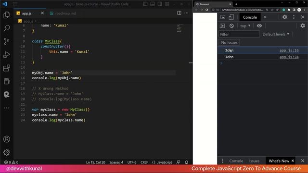Image resolution: width=308 pixels, height=173 pixels.
Task: Switch to roadmap.md editor tab
Action: pyautogui.click(x=63, y=13)
